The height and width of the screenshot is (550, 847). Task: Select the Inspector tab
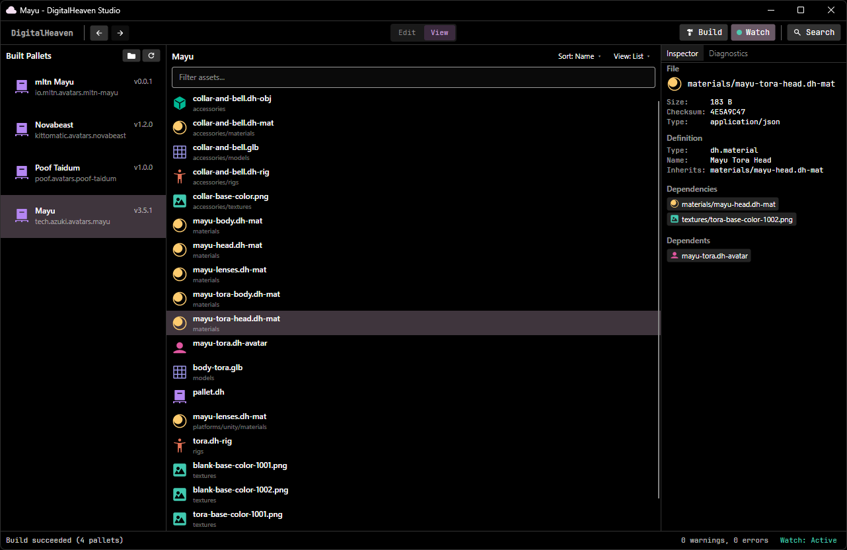(682, 53)
